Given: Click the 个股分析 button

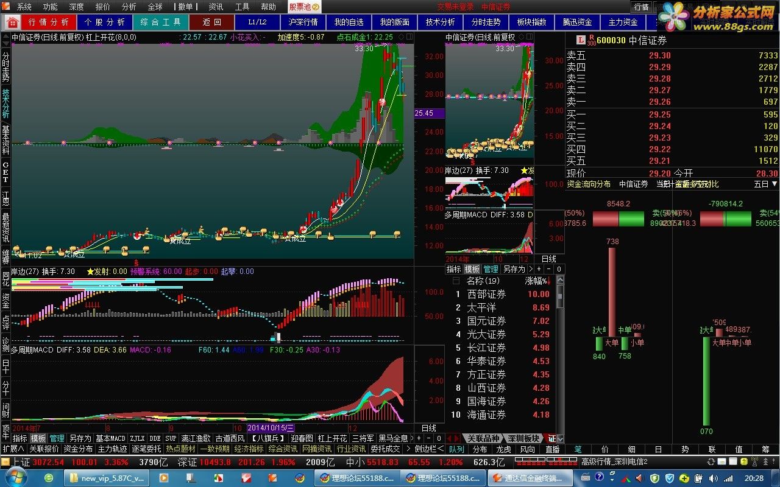Looking at the screenshot, I should click(x=104, y=22).
